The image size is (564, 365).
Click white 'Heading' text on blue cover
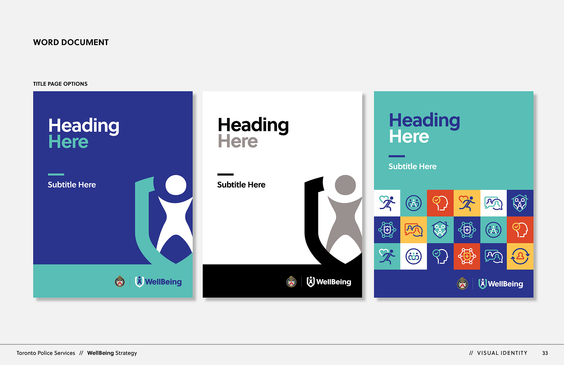coord(84,126)
